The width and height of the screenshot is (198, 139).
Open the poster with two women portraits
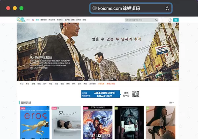click(x=161, y=122)
